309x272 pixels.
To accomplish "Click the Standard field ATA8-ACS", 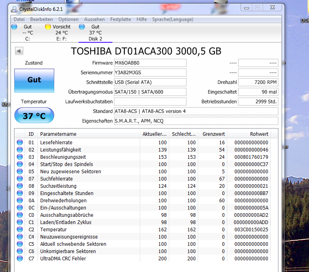I will (x=196, y=111).
